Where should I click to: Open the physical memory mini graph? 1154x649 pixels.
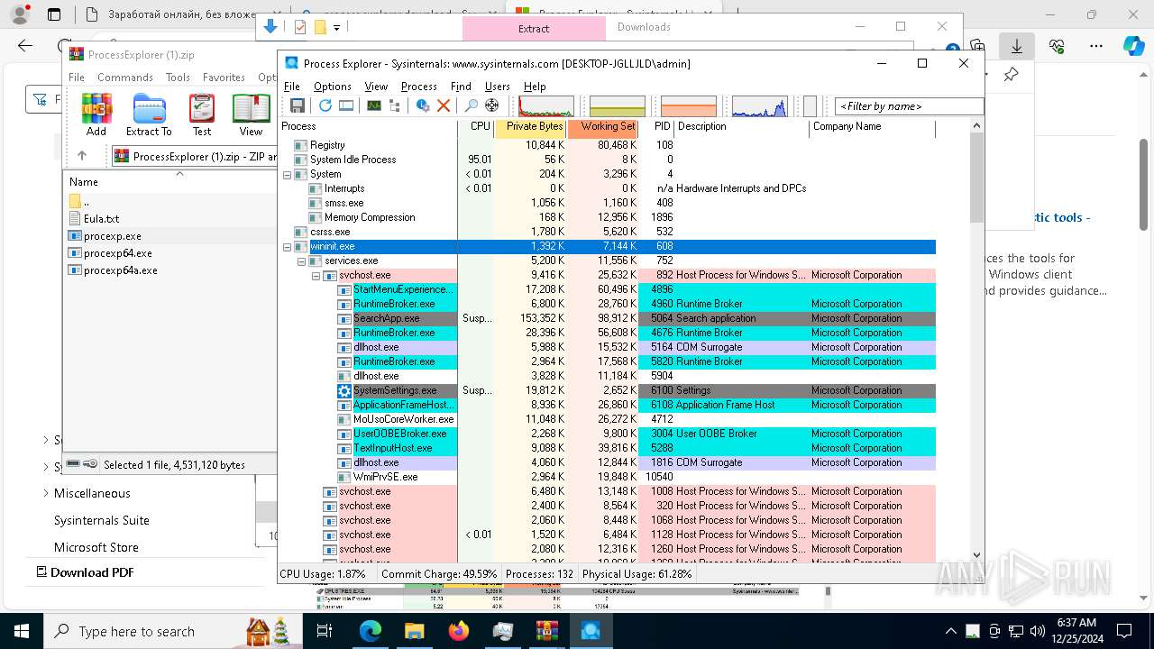click(x=688, y=106)
